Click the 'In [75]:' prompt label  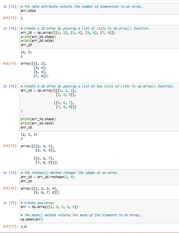point(11,86)
